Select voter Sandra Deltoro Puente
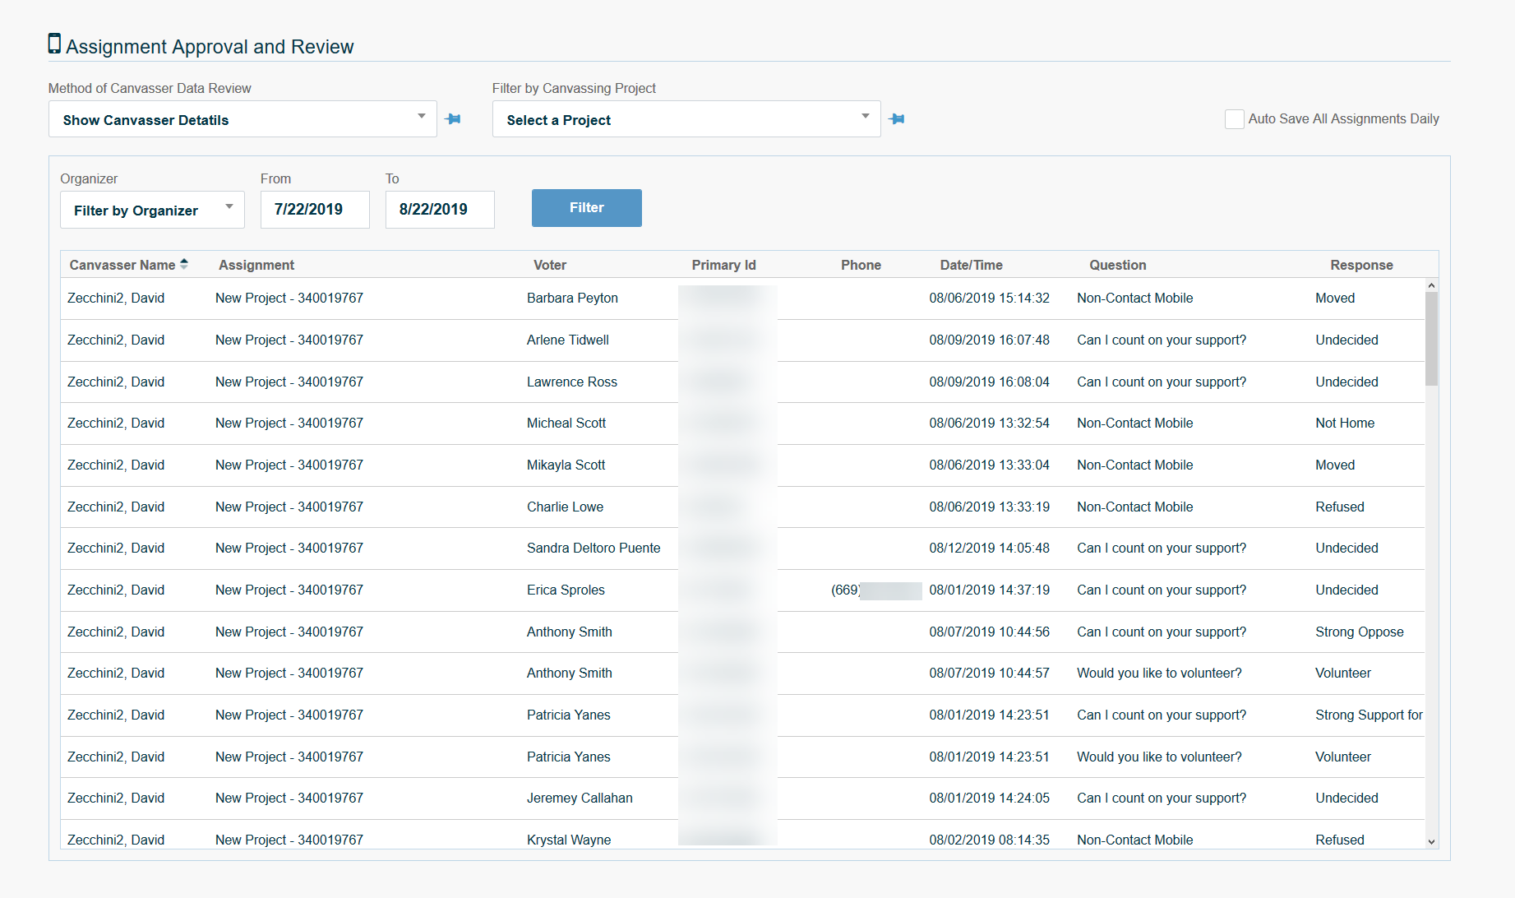This screenshot has width=1515, height=898. coord(594,548)
